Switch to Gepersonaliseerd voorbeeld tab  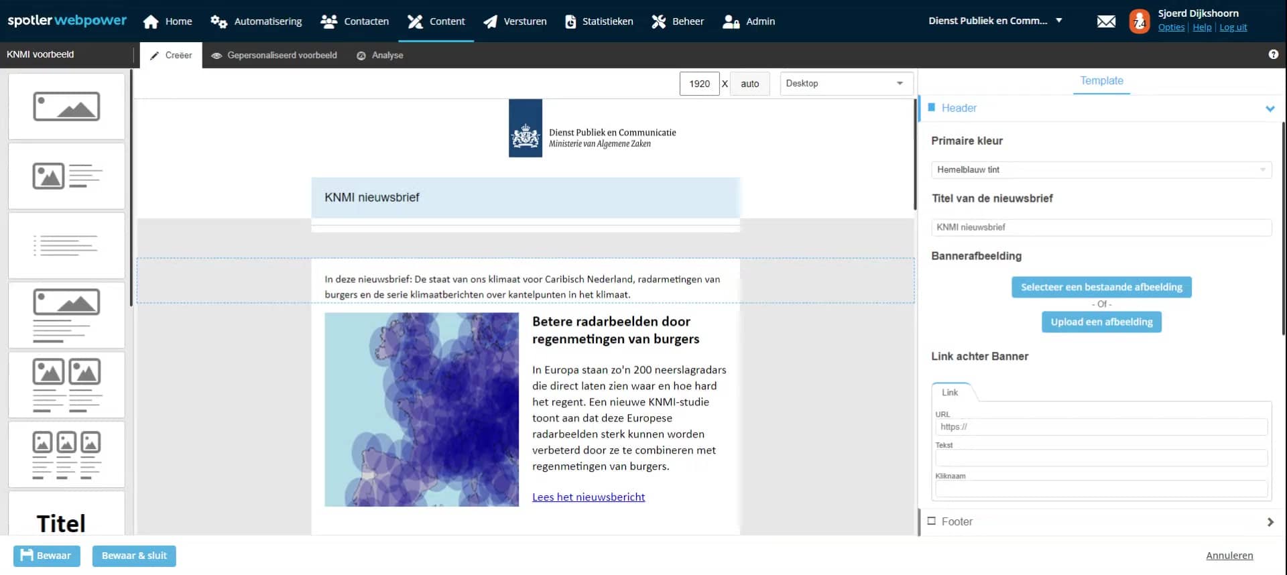(274, 56)
